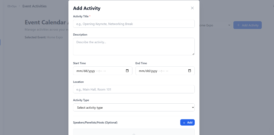
Task: Open the End Time calendar picker icon
Action: pyautogui.click(x=189, y=71)
